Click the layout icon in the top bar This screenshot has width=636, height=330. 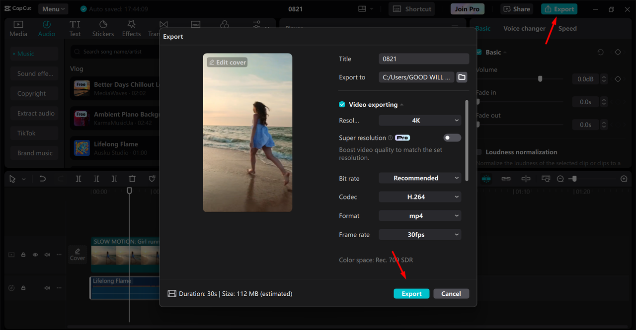pos(362,9)
